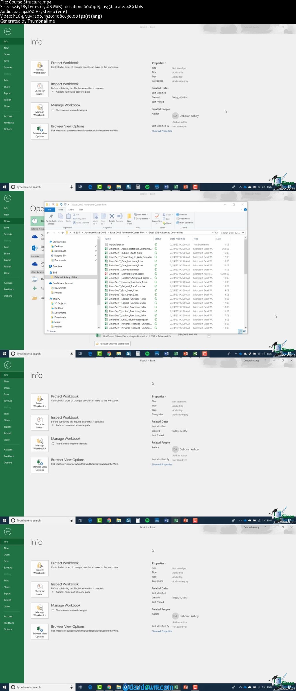Click Add a category in the 00:00:55 frame

(180, 81)
